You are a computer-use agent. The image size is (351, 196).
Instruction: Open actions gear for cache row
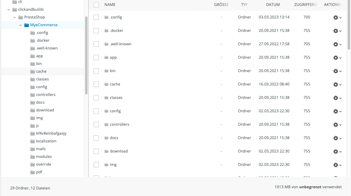click(x=336, y=85)
